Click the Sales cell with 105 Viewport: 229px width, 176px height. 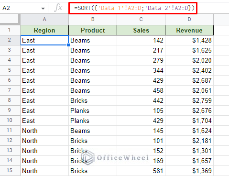141,110
